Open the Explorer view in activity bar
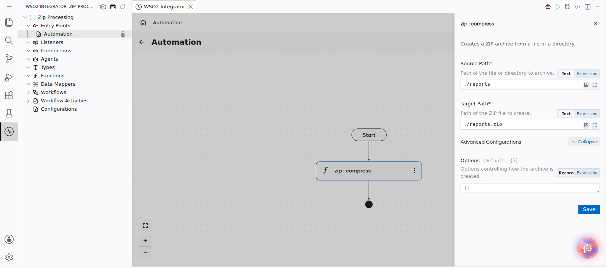606x268 pixels. pyautogui.click(x=9, y=22)
